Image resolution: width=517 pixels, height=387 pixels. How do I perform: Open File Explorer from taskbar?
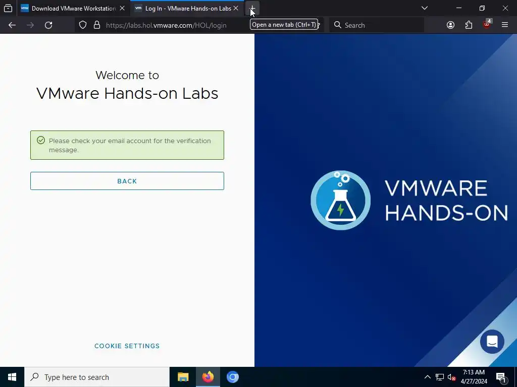click(183, 377)
